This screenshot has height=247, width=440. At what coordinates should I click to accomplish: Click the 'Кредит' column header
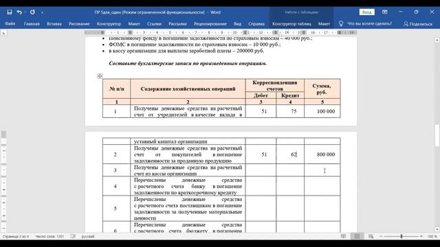[x=290, y=95]
